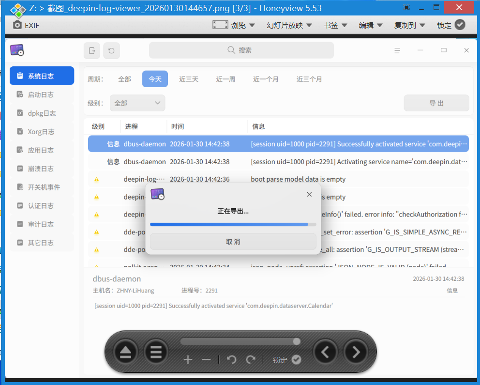The image size is (480, 385).
Task: Click the overlay list menu button
Action: [x=156, y=352]
